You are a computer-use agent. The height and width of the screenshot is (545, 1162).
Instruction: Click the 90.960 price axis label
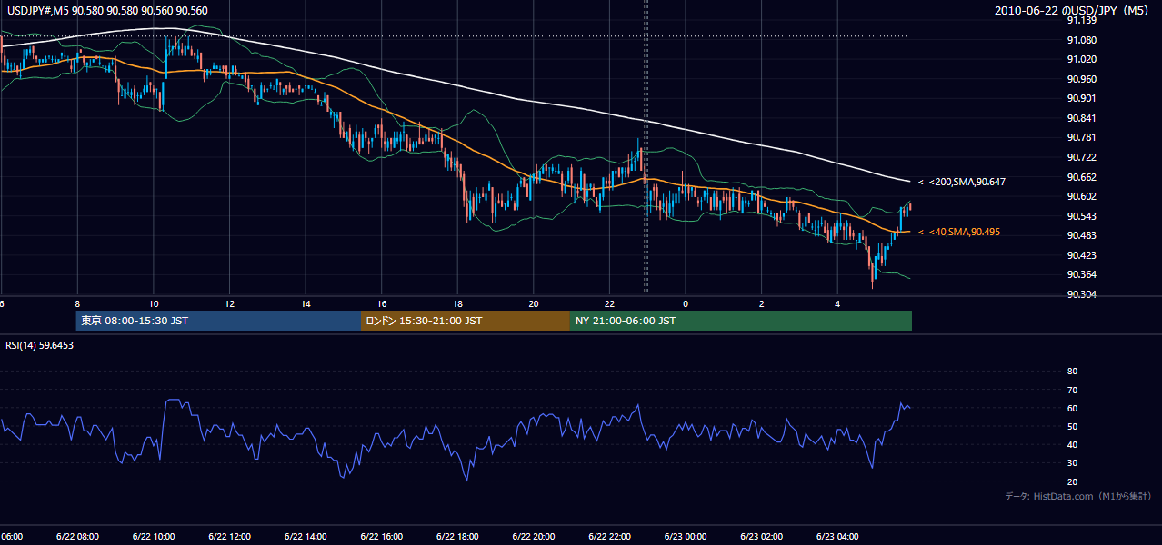[1082, 79]
